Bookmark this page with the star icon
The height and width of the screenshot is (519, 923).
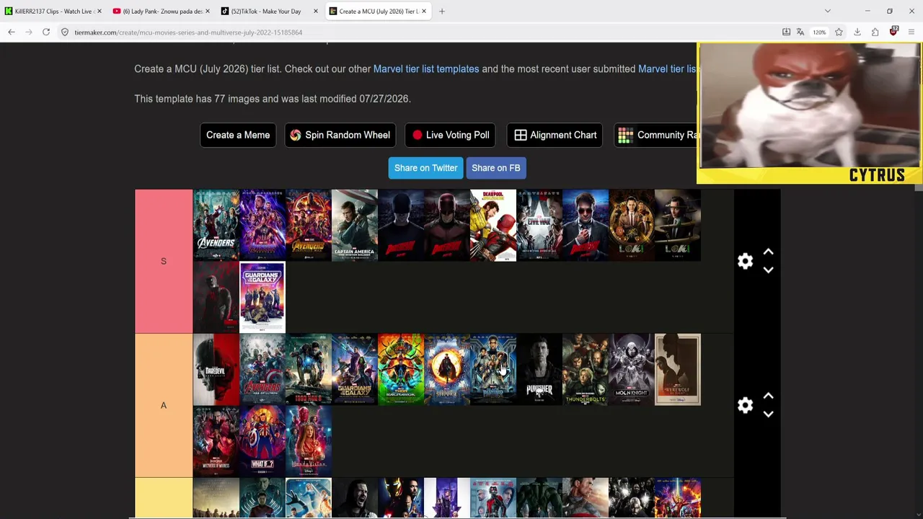point(839,32)
